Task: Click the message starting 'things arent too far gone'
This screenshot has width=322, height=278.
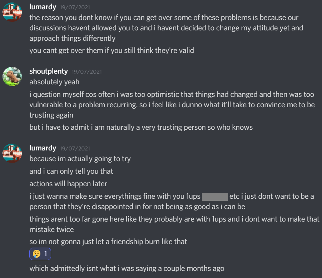Action: click(x=174, y=224)
